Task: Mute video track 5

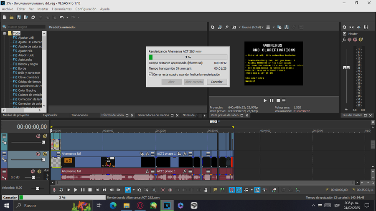Action: tap(38, 154)
